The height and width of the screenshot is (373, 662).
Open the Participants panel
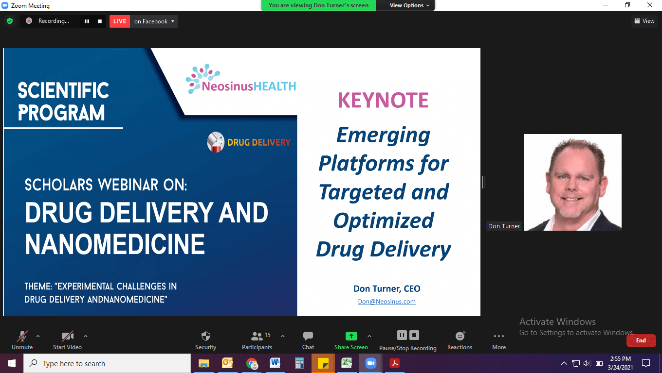coord(257,340)
